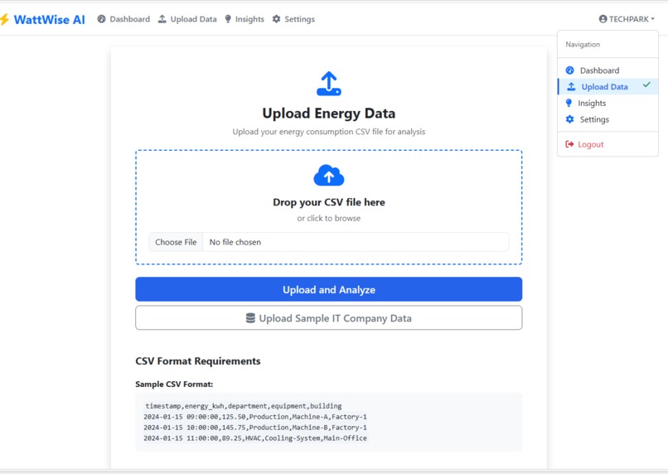The width and height of the screenshot is (668, 474).
Task: Click the Upload Data icon in top navbar
Action: tap(162, 19)
